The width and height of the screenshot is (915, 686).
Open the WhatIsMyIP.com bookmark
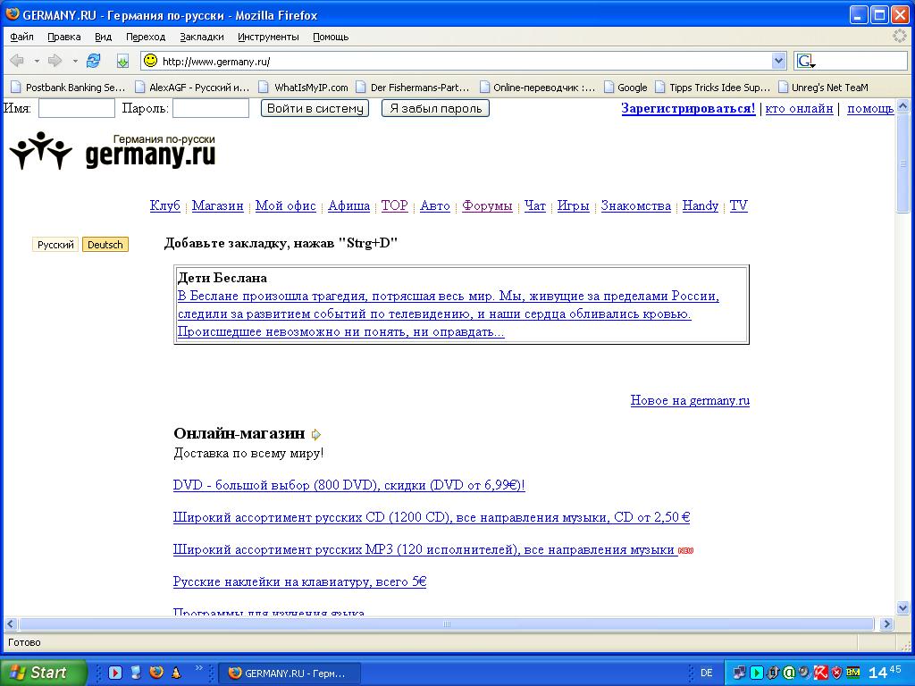coord(304,88)
